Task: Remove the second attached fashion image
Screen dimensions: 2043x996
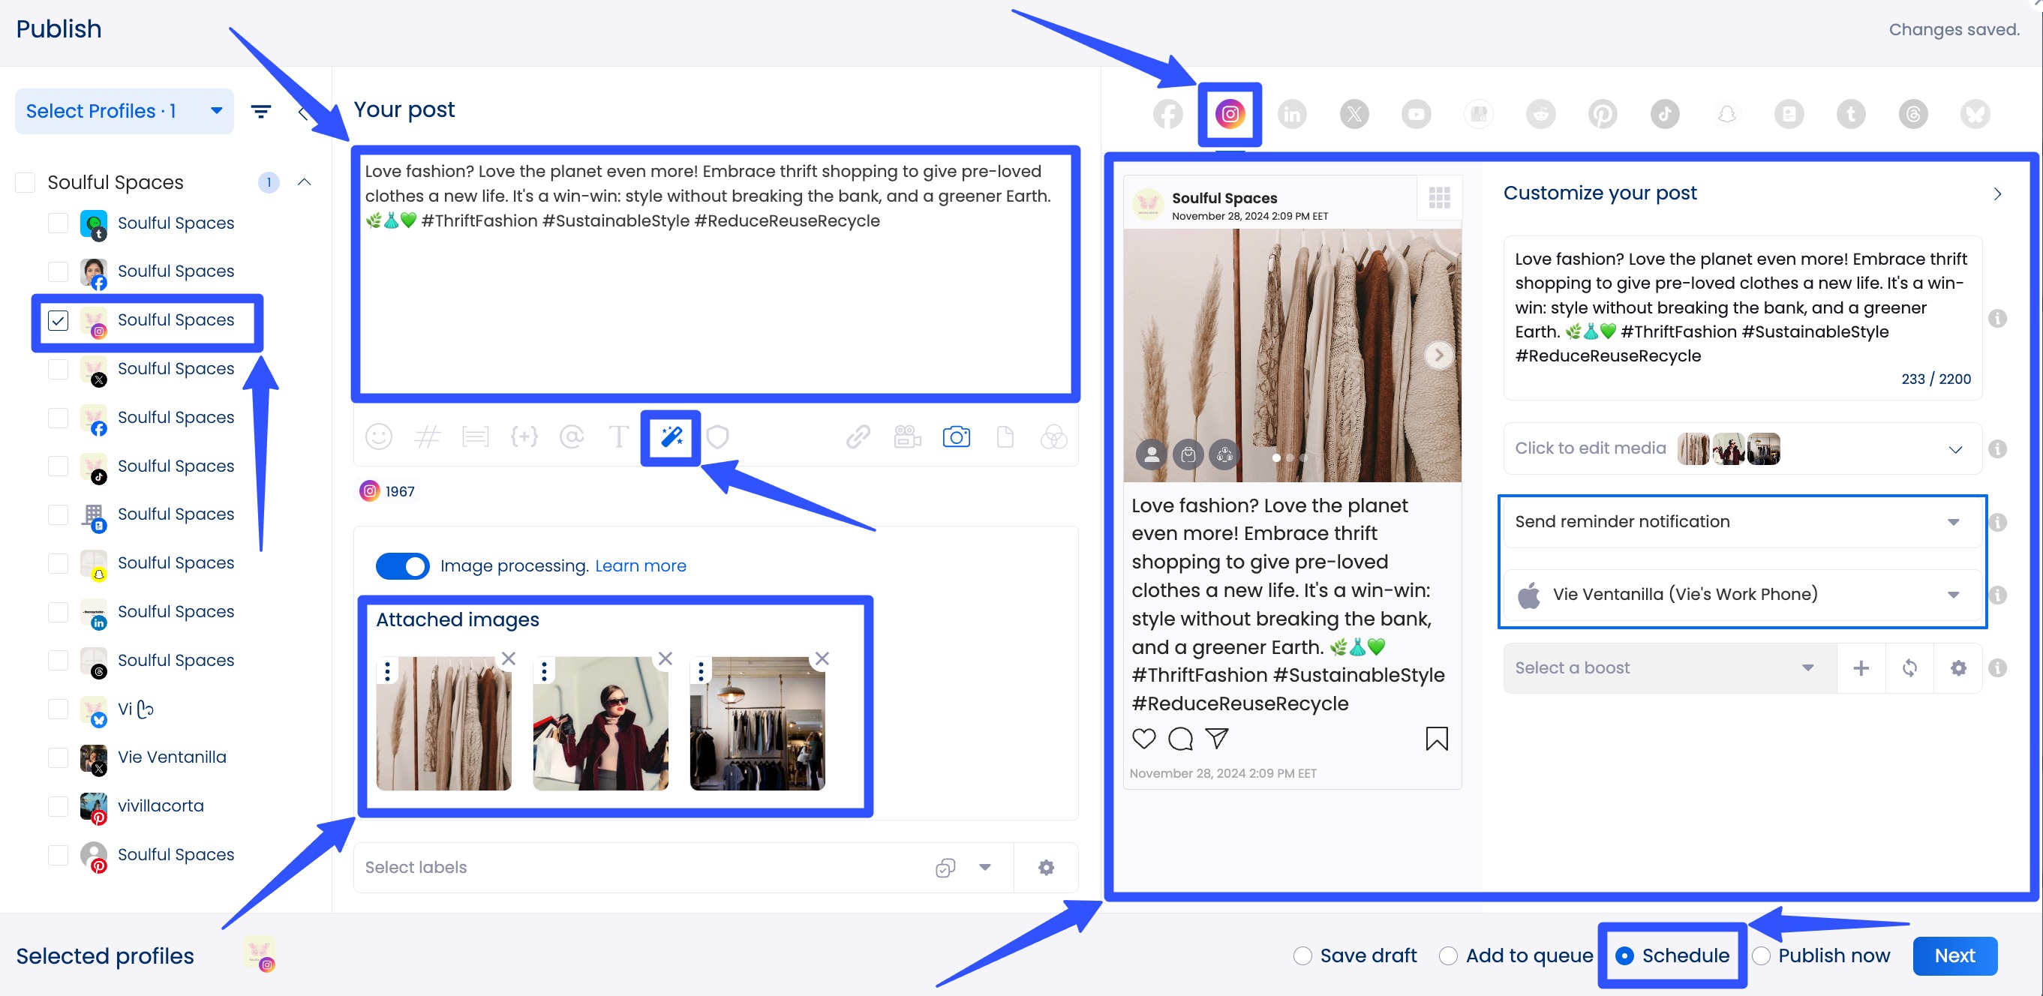Action: click(x=665, y=658)
